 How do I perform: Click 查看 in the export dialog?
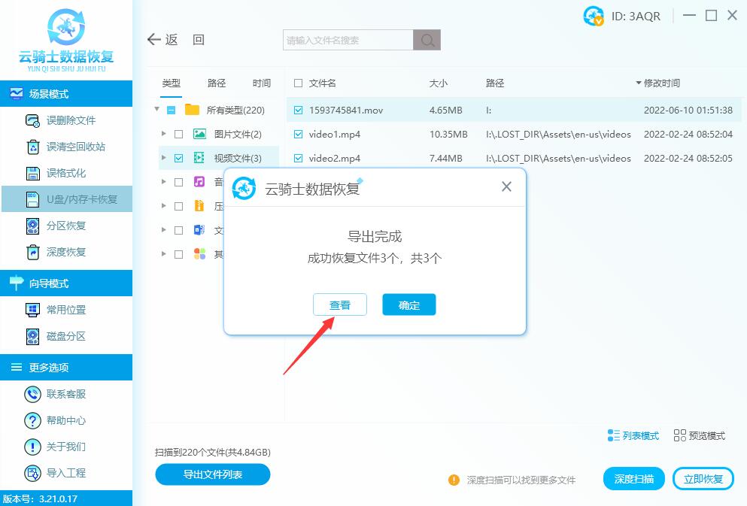(x=340, y=305)
